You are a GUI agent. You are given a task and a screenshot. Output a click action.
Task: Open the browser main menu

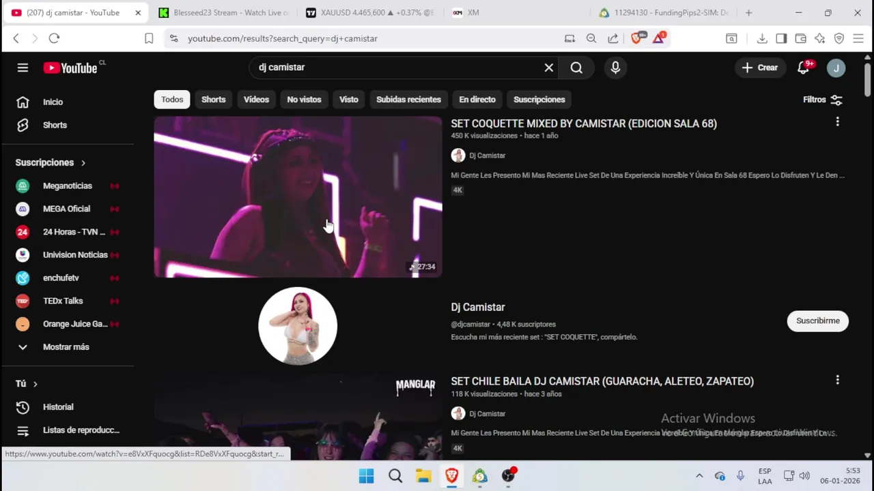[x=858, y=38]
